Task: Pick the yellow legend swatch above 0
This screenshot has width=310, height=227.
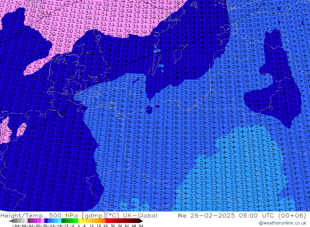Action: tap(80, 221)
